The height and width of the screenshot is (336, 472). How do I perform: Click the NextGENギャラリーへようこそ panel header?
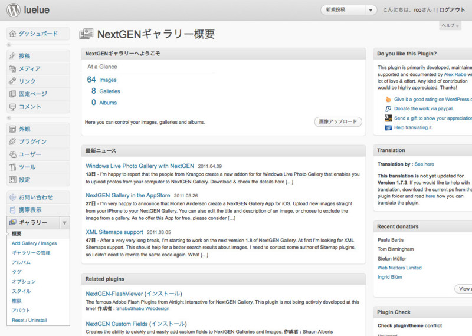pyautogui.click(x=224, y=54)
